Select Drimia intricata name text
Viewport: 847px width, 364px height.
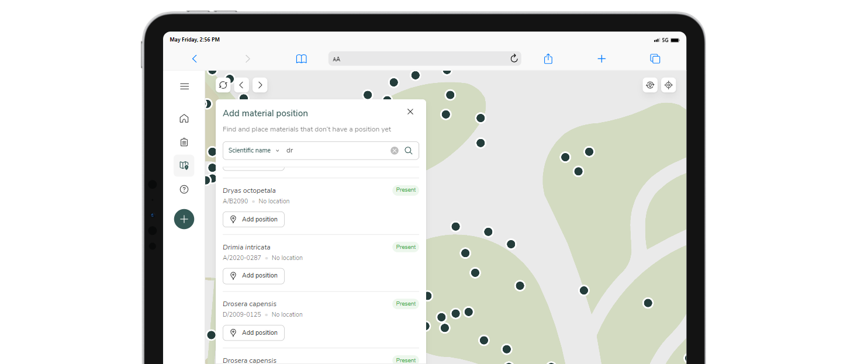(x=247, y=247)
